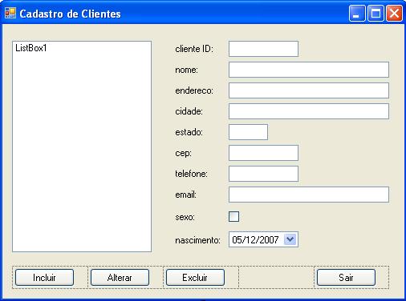Open the nascimento date picker dropdown
Screen dimensions: 406x301
[x=290, y=239]
